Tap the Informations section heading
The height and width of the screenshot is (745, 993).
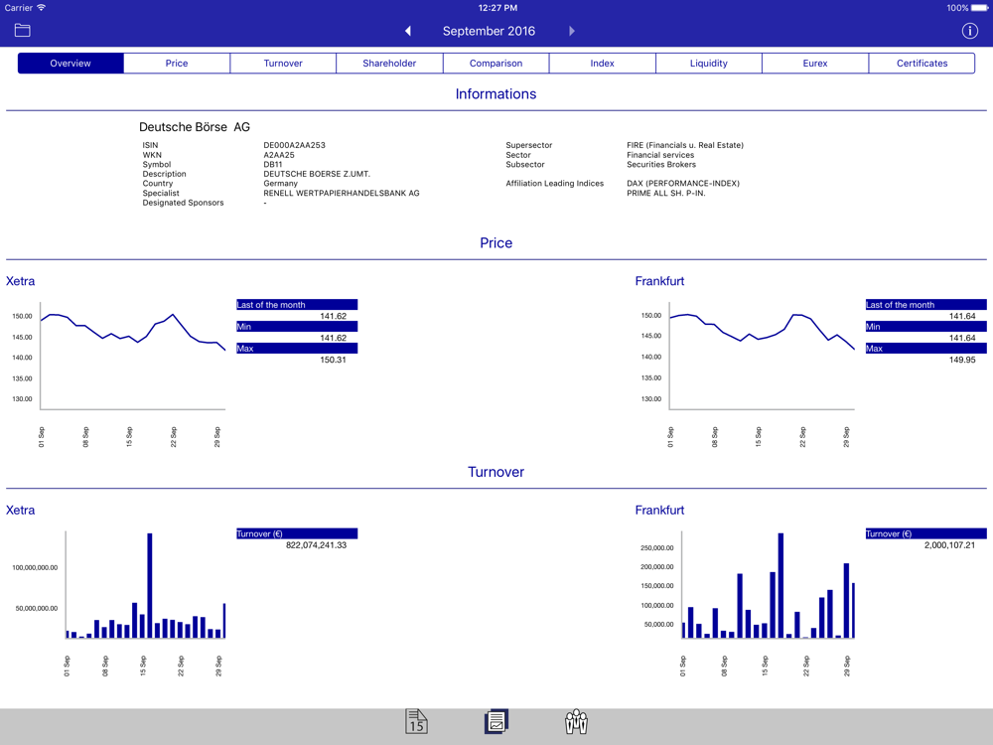pyautogui.click(x=496, y=93)
